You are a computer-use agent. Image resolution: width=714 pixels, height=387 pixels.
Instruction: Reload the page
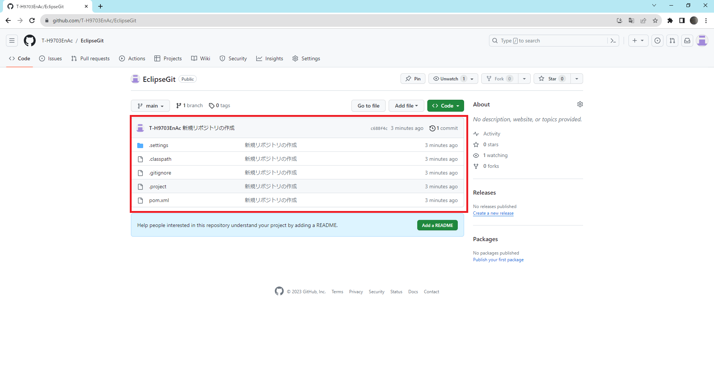(x=32, y=20)
